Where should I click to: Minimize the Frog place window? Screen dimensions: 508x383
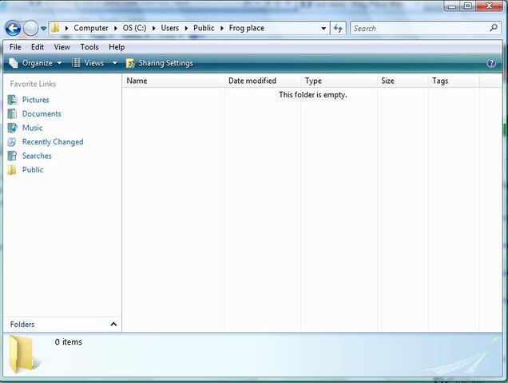click(451, 6)
